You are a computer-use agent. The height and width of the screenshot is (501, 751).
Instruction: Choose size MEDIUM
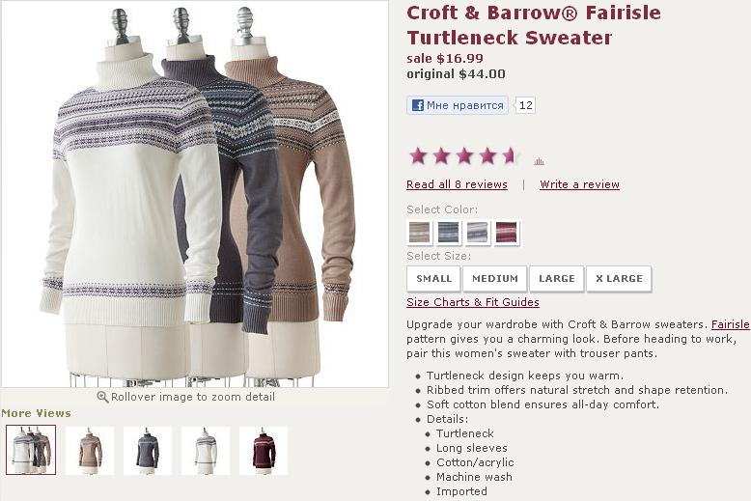pyautogui.click(x=495, y=279)
